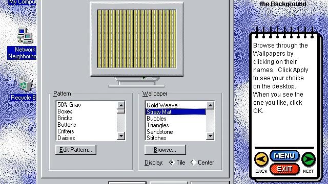The width and height of the screenshot is (328, 184).
Task: Click the blue MENU button
Action: click(284, 155)
